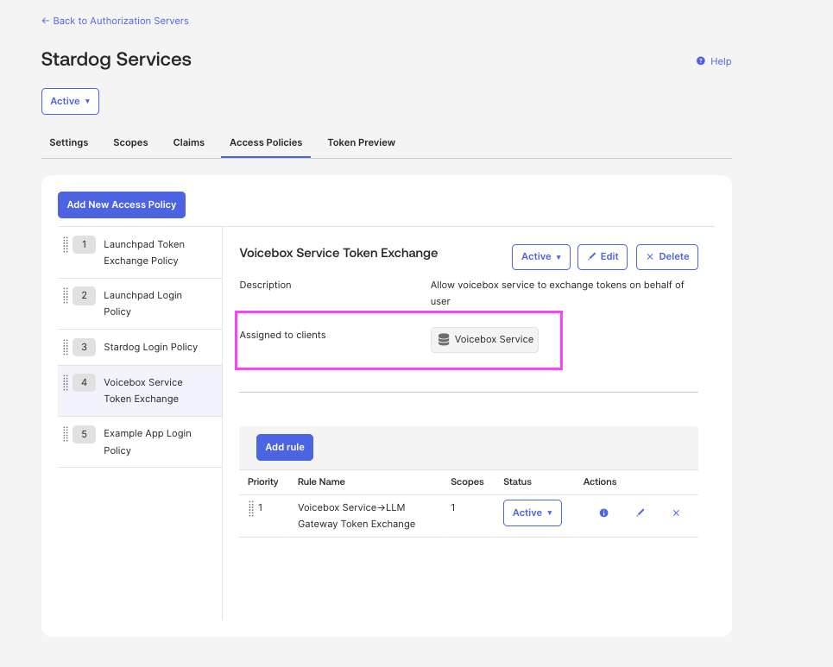Click the scopes count value 1

pyautogui.click(x=453, y=507)
